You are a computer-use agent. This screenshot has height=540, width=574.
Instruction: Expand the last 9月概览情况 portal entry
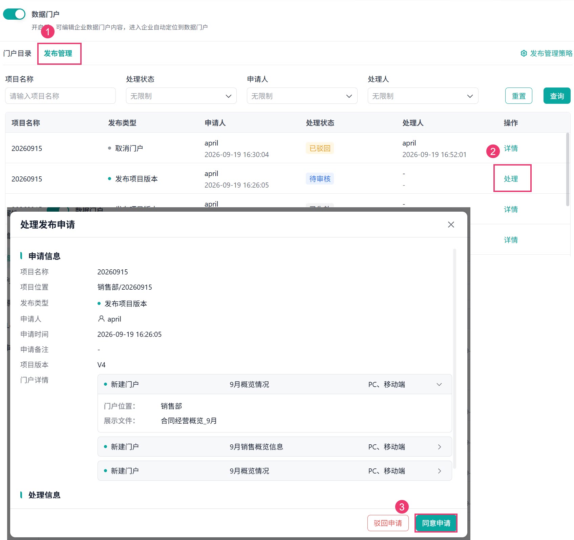pos(439,471)
